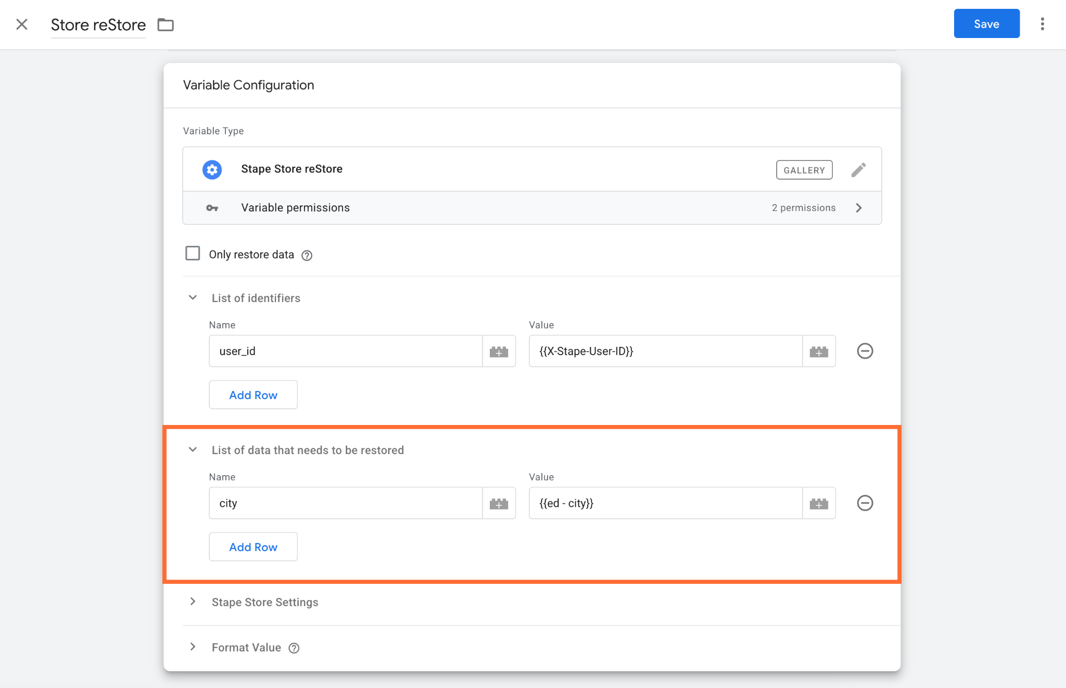Insert variable into user_id name field
Viewport: 1066px width, 688px height.
[x=499, y=352]
